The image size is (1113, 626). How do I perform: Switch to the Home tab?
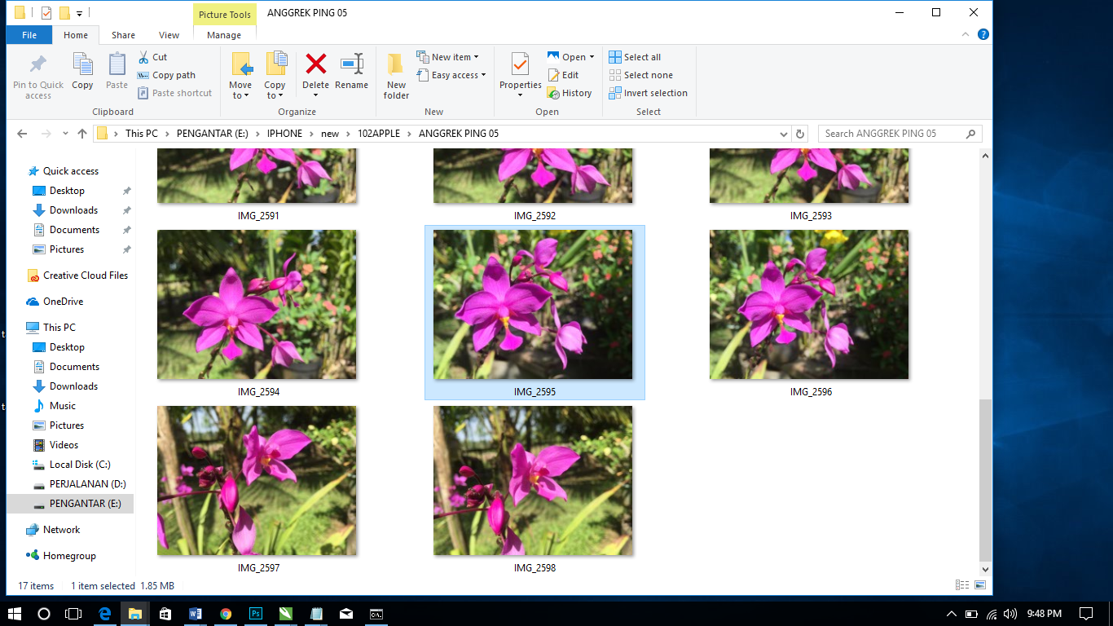76,35
